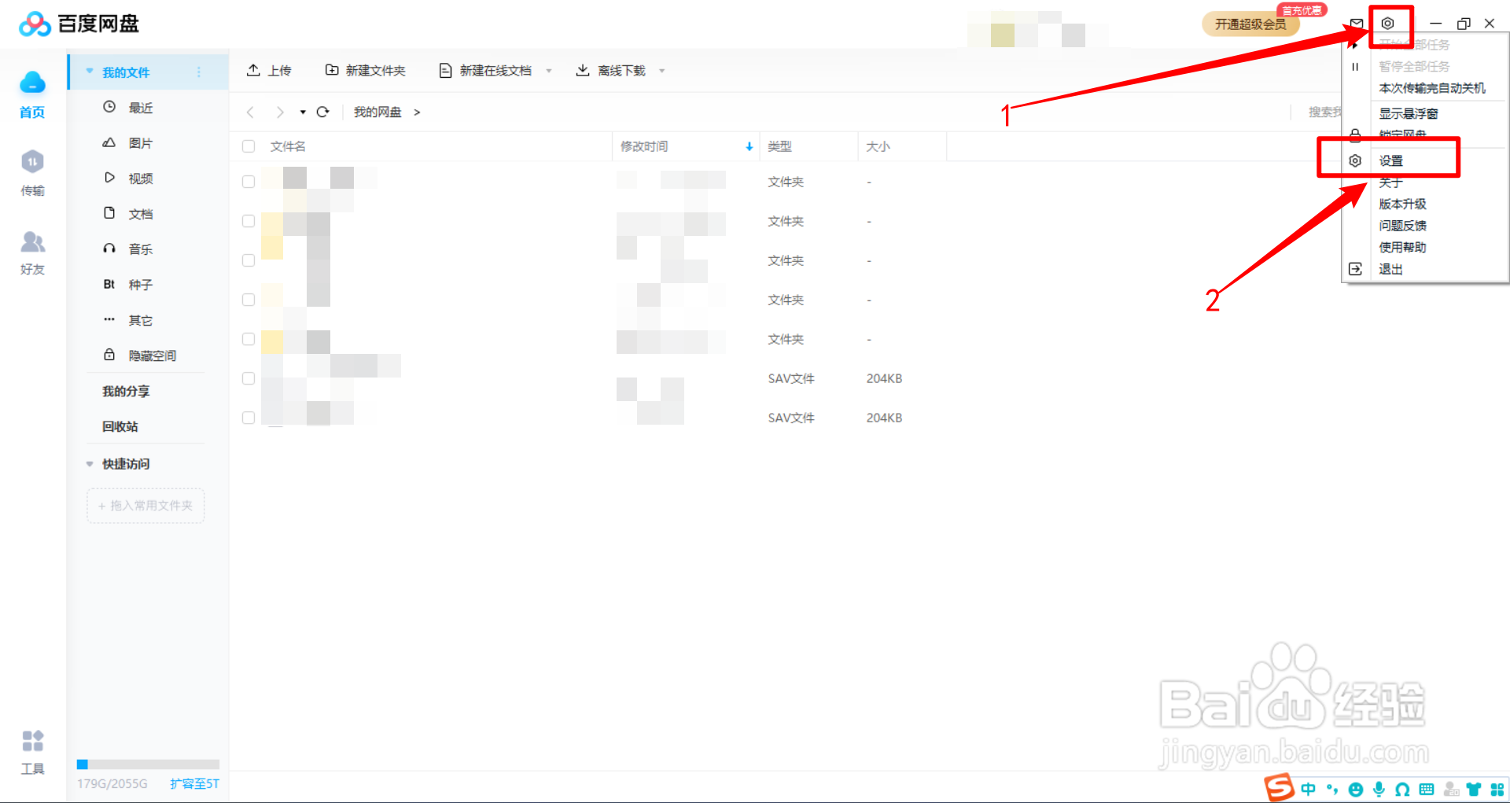Open the message envelope icon in title bar
This screenshot has height=803, width=1510.
(x=1356, y=24)
